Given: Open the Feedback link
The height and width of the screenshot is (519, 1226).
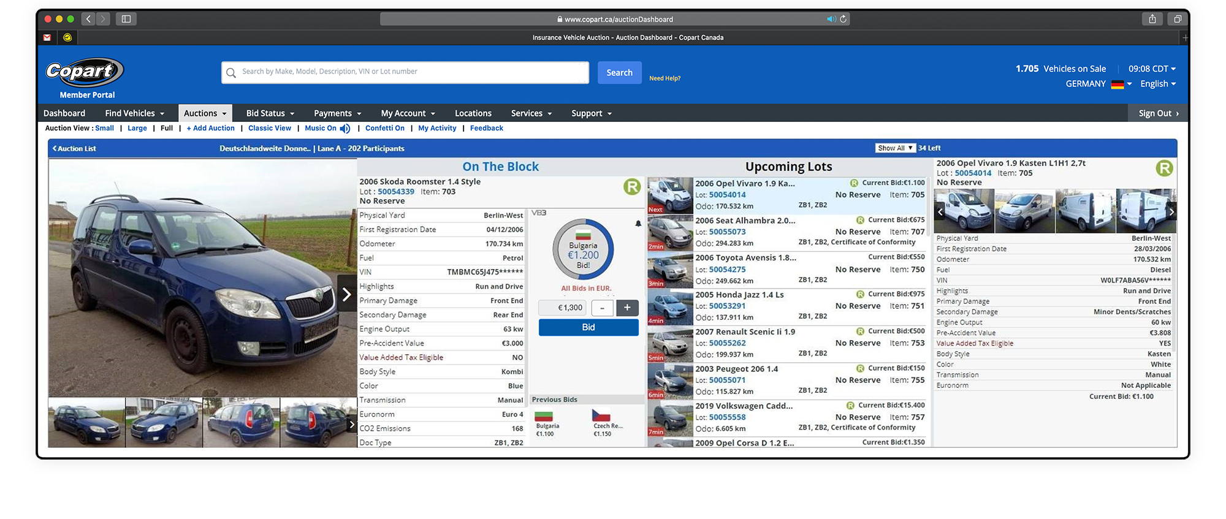Looking at the screenshot, I should (x=487, y=128).
